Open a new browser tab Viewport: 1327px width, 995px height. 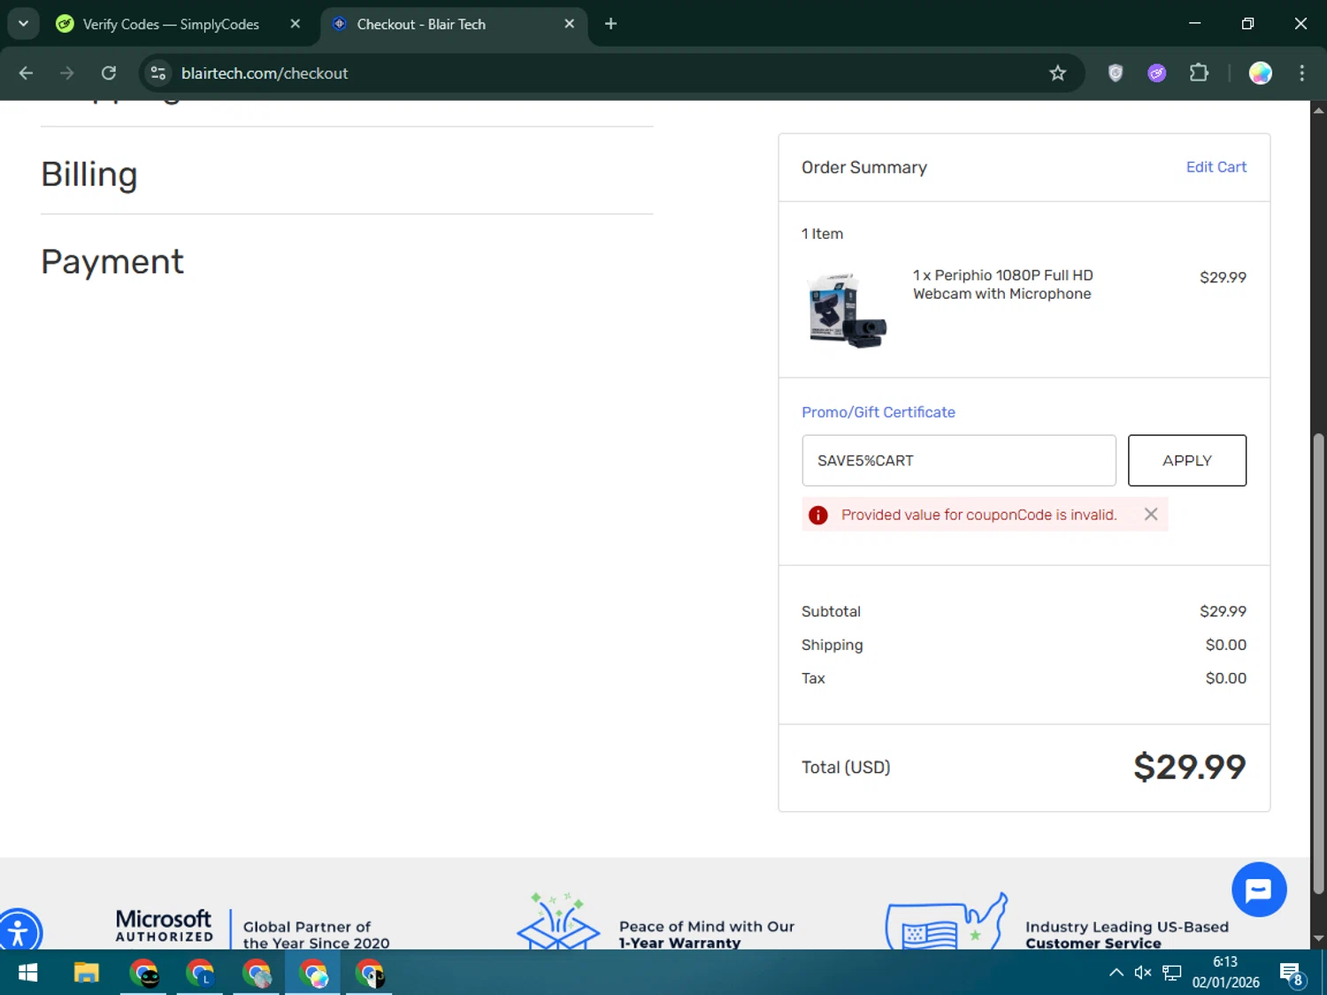click(x=610, y=24)
